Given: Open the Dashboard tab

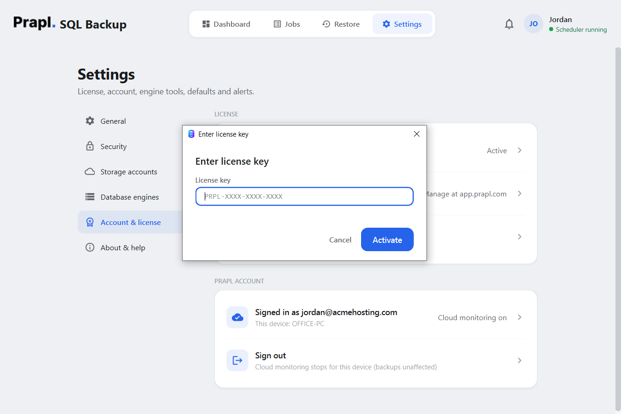Looking at the screenshot, I should pos(226,24).
